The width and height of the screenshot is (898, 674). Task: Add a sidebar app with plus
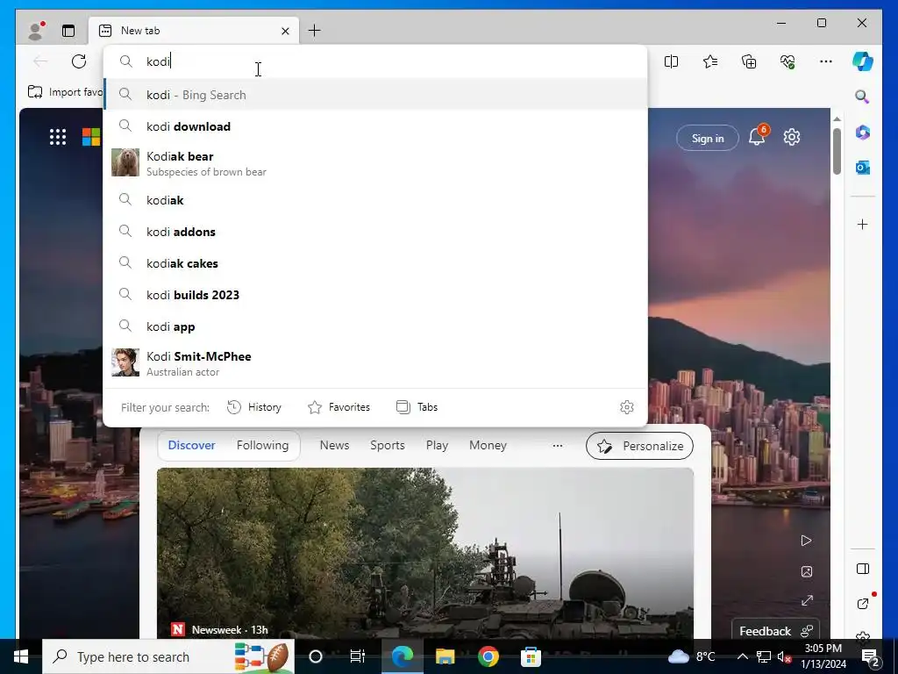(x=863, y=224)
